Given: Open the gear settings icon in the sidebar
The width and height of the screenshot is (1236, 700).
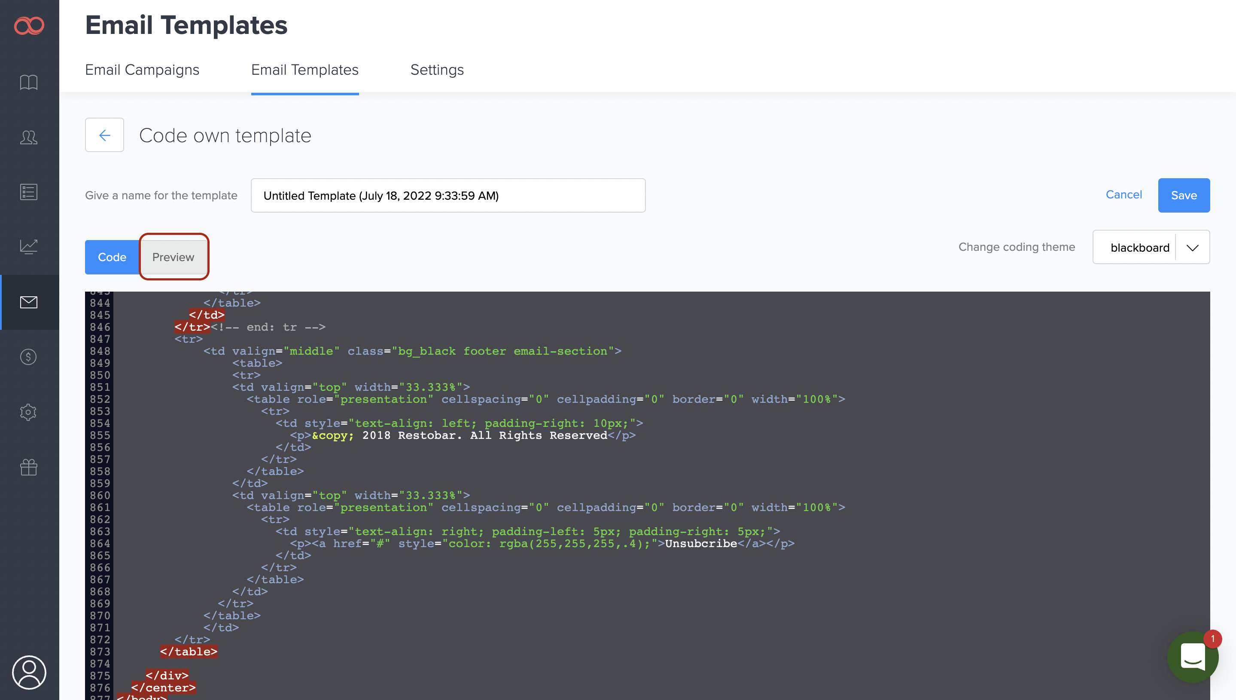Looking at the screenshot, I should (x=29, y=412).
